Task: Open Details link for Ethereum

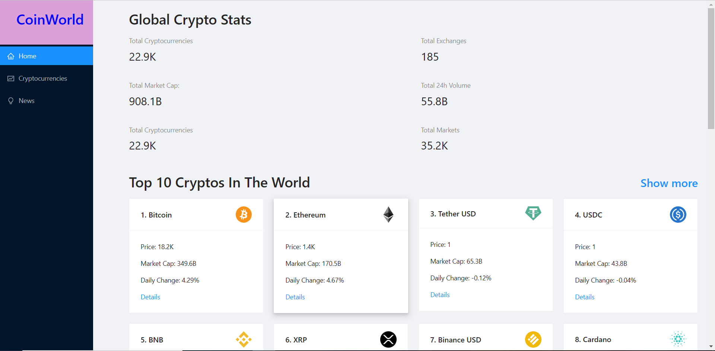Action: (295, 297)
